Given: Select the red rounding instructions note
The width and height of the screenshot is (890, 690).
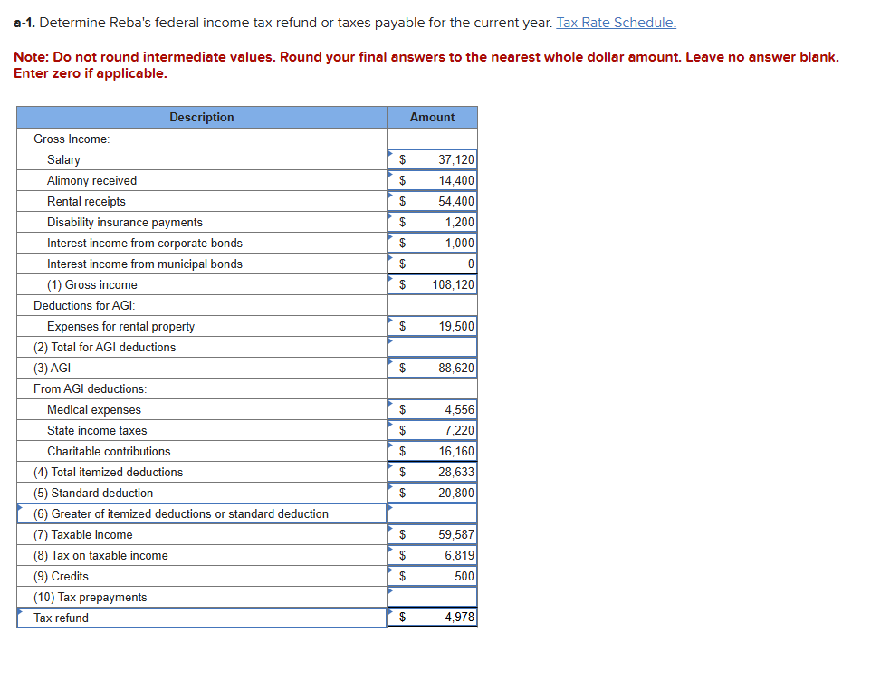Looking at the screenshot, I should click(426, 65).
